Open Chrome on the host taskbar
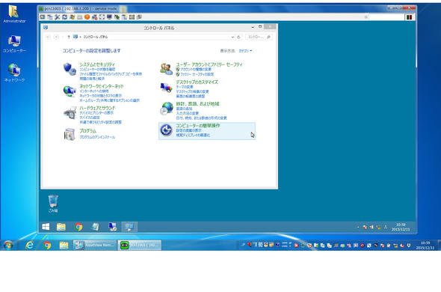Image resolution: width=441 pixels, height=292 pixels. click(x=47, y=246)
